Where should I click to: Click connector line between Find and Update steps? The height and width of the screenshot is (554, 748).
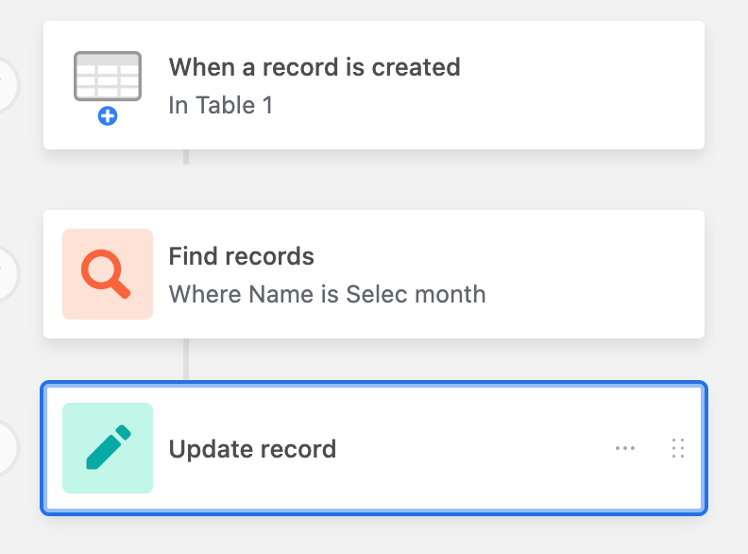click(186, 359)
